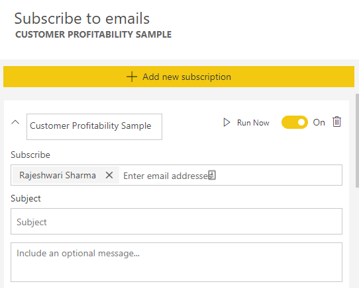The image size is (359, 288).
Task: Click the Run Now play triangle icon
Action: [x=227, y=122]
